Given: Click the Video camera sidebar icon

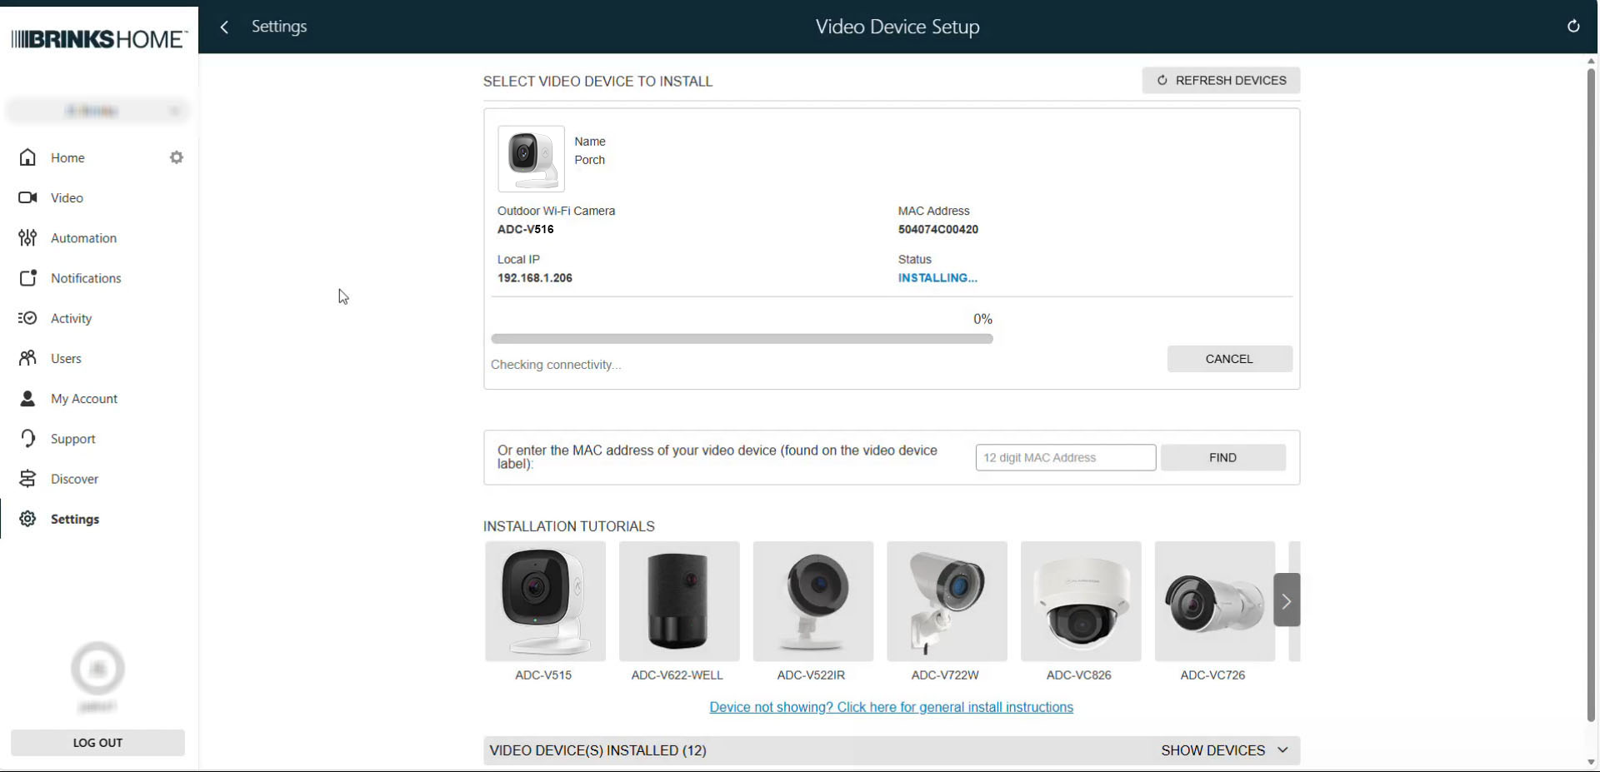Looking at the screenshot, I should (x=27, y=197).
